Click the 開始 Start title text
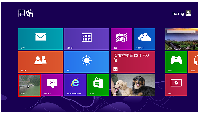Screen dimensions: 201x113 [25, 13]
